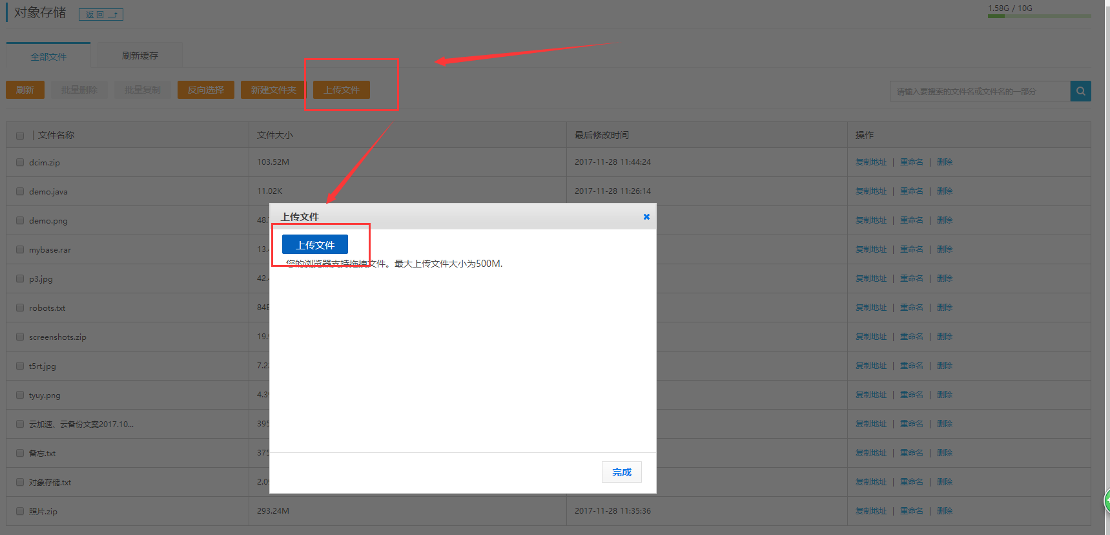
Task: Check the box for dcim.zip
Action: pos(20,163)
